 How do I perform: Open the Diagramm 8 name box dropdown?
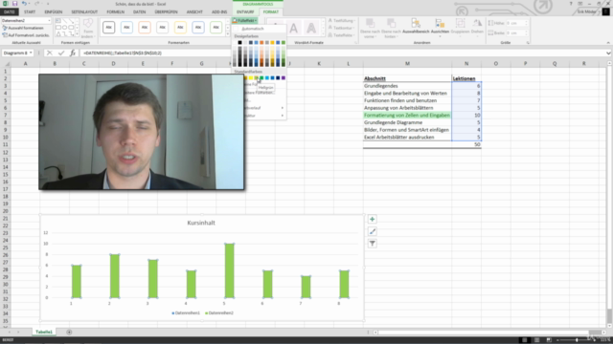tap(31, 54)
